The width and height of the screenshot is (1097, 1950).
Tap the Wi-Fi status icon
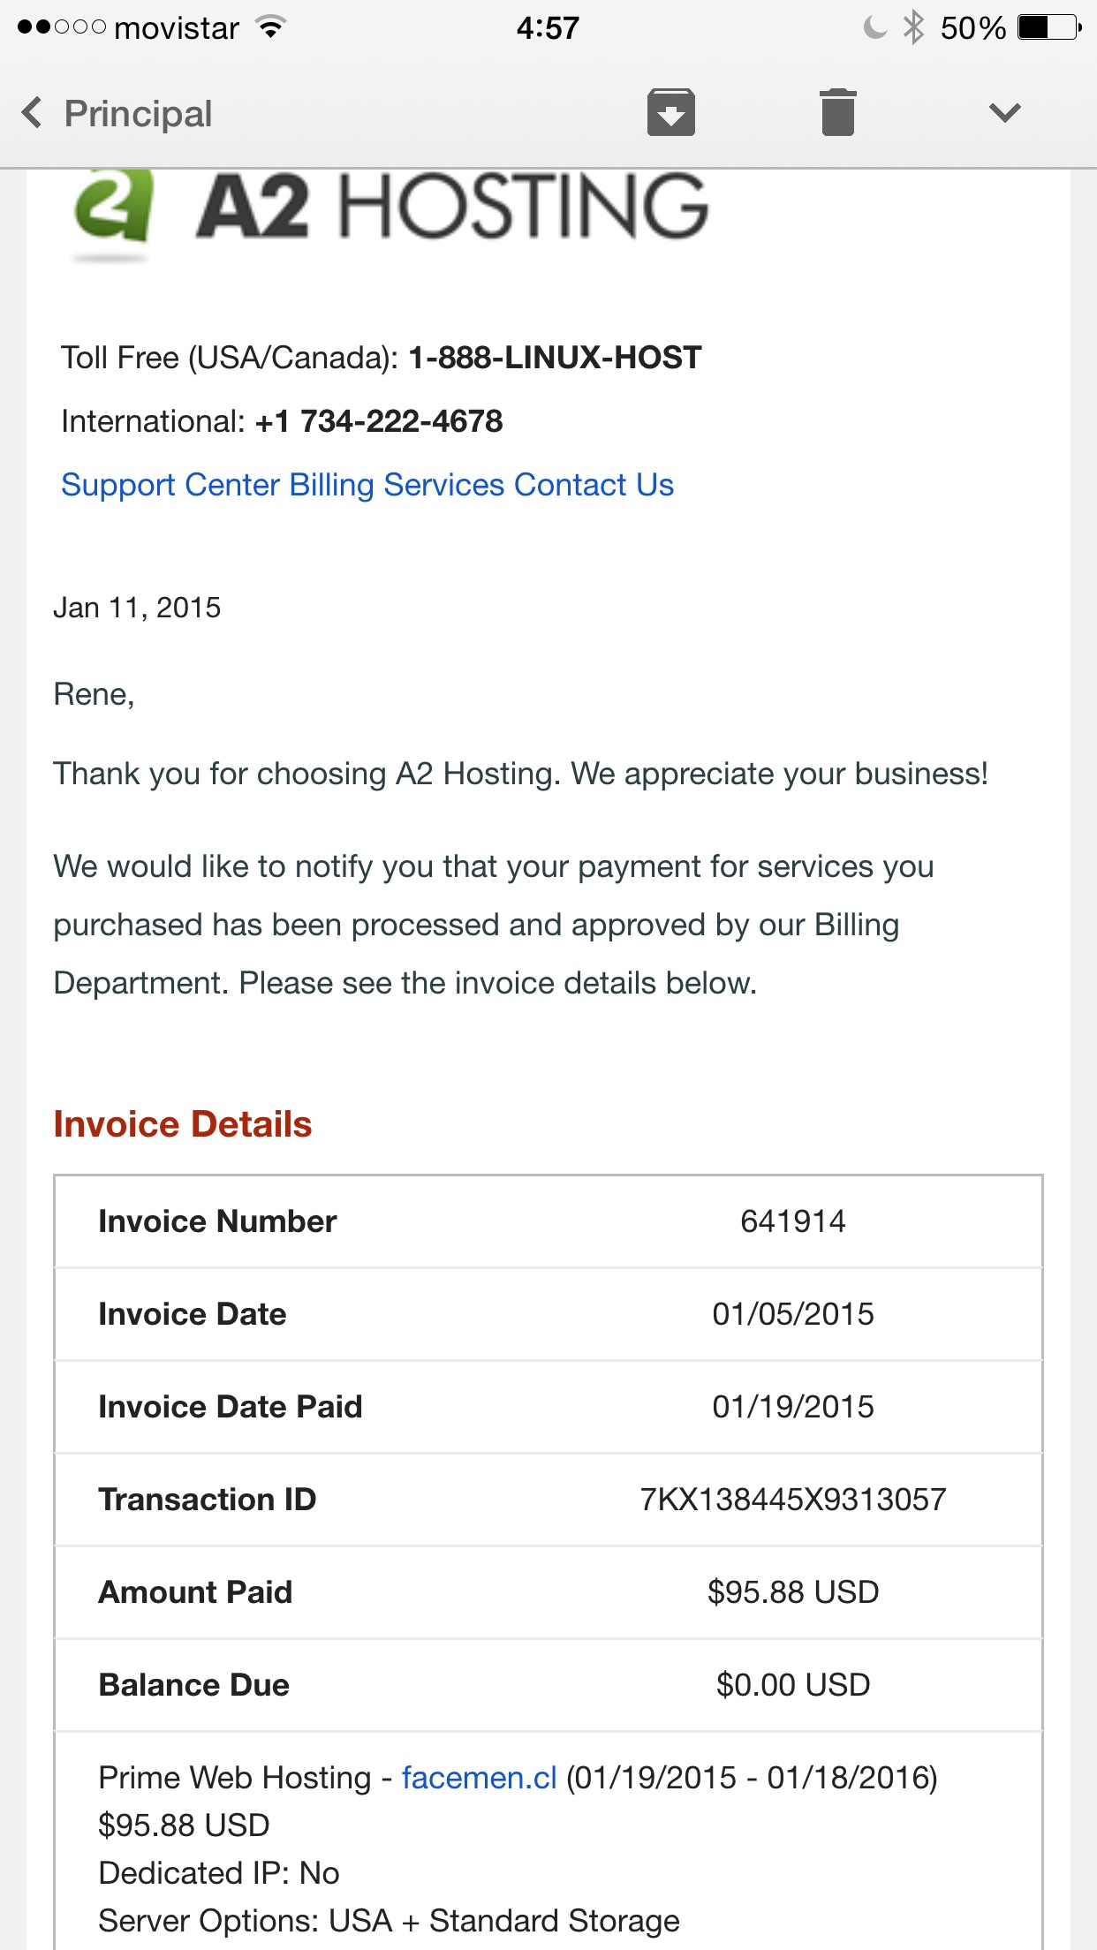coord(271,27)
